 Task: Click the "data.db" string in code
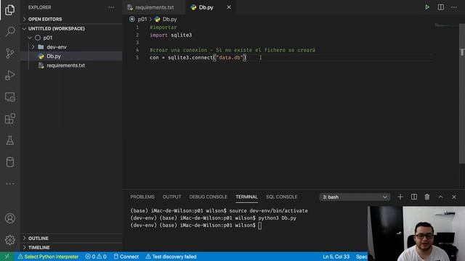click(x=230, y=57)
